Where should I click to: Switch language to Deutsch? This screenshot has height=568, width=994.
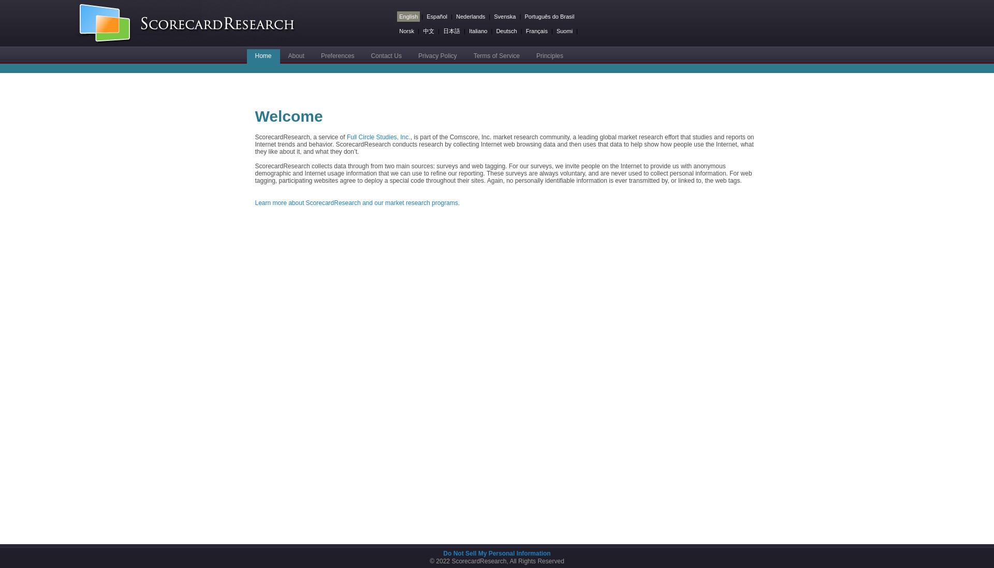pos(506,31)
